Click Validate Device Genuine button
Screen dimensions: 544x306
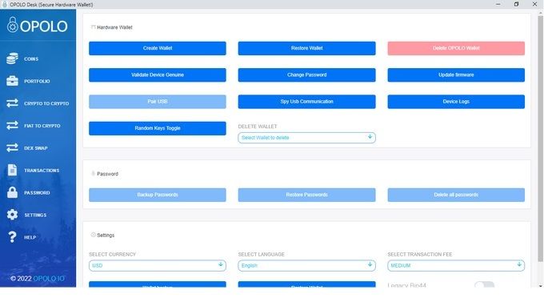(158, 75)
